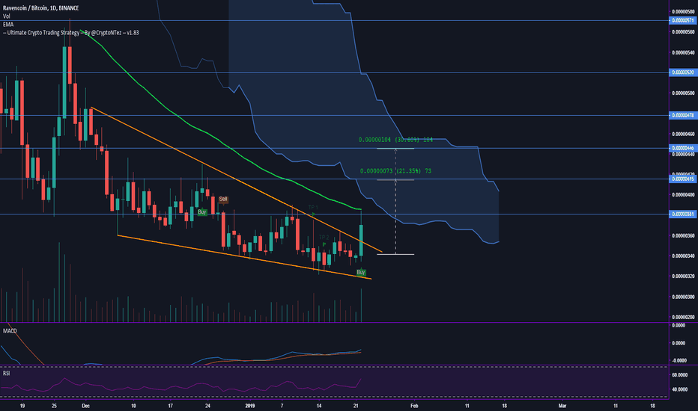Click the 2019 label on the time axis
The height and width of the screenshot is (411, 698).
250,406
